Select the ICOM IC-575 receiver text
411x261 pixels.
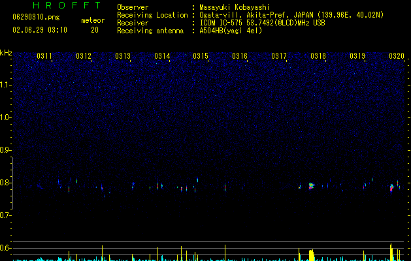point(262,23)
